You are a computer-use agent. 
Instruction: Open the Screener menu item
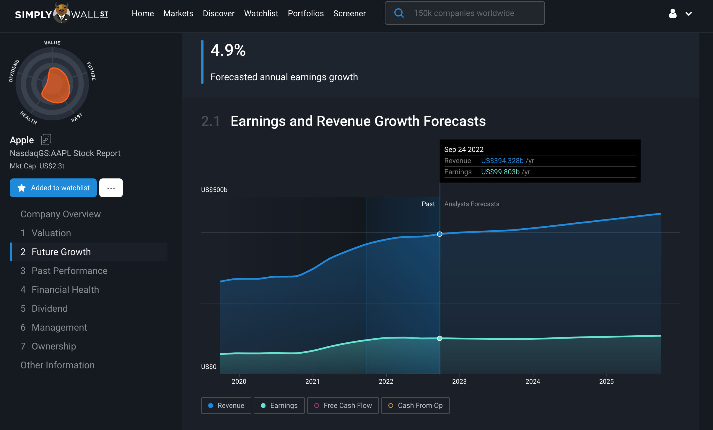coord(349,14)
